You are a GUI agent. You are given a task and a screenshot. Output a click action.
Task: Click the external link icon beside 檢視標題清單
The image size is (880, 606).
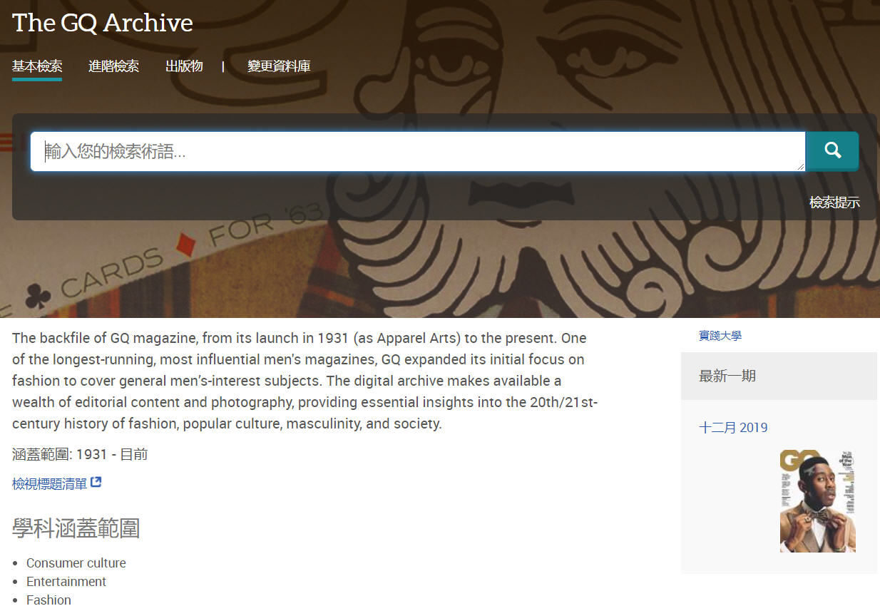[96, 483]
